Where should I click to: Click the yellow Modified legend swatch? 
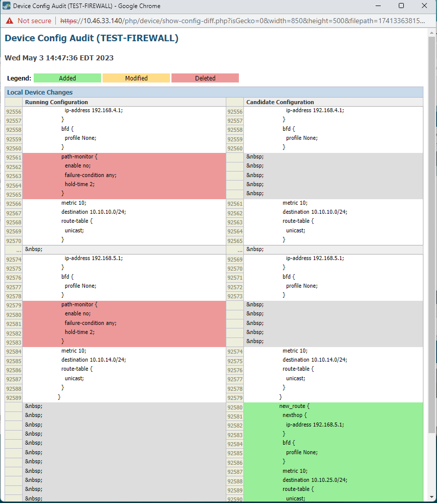[136, 78]
